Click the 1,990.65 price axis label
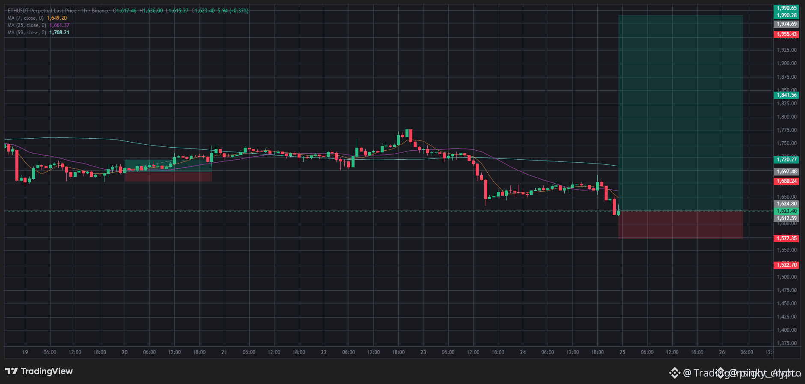 point(787,8)
